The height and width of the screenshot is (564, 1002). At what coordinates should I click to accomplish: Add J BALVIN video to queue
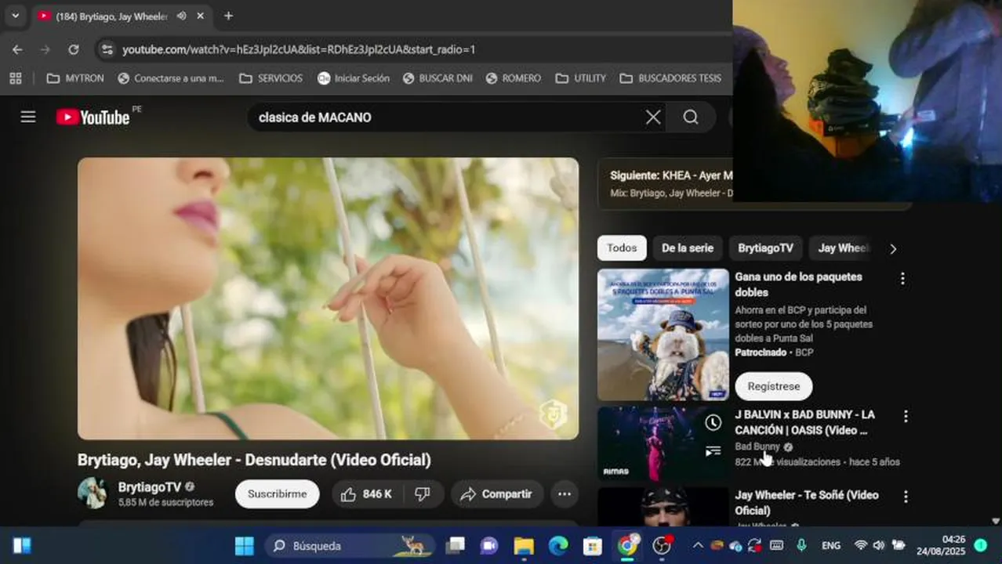[x=713, y=451]
